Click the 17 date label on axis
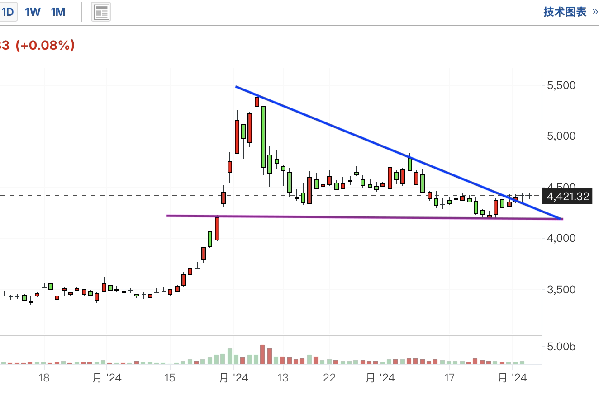The width and height of the screenshot is (599, 395). tap(449, 378)
